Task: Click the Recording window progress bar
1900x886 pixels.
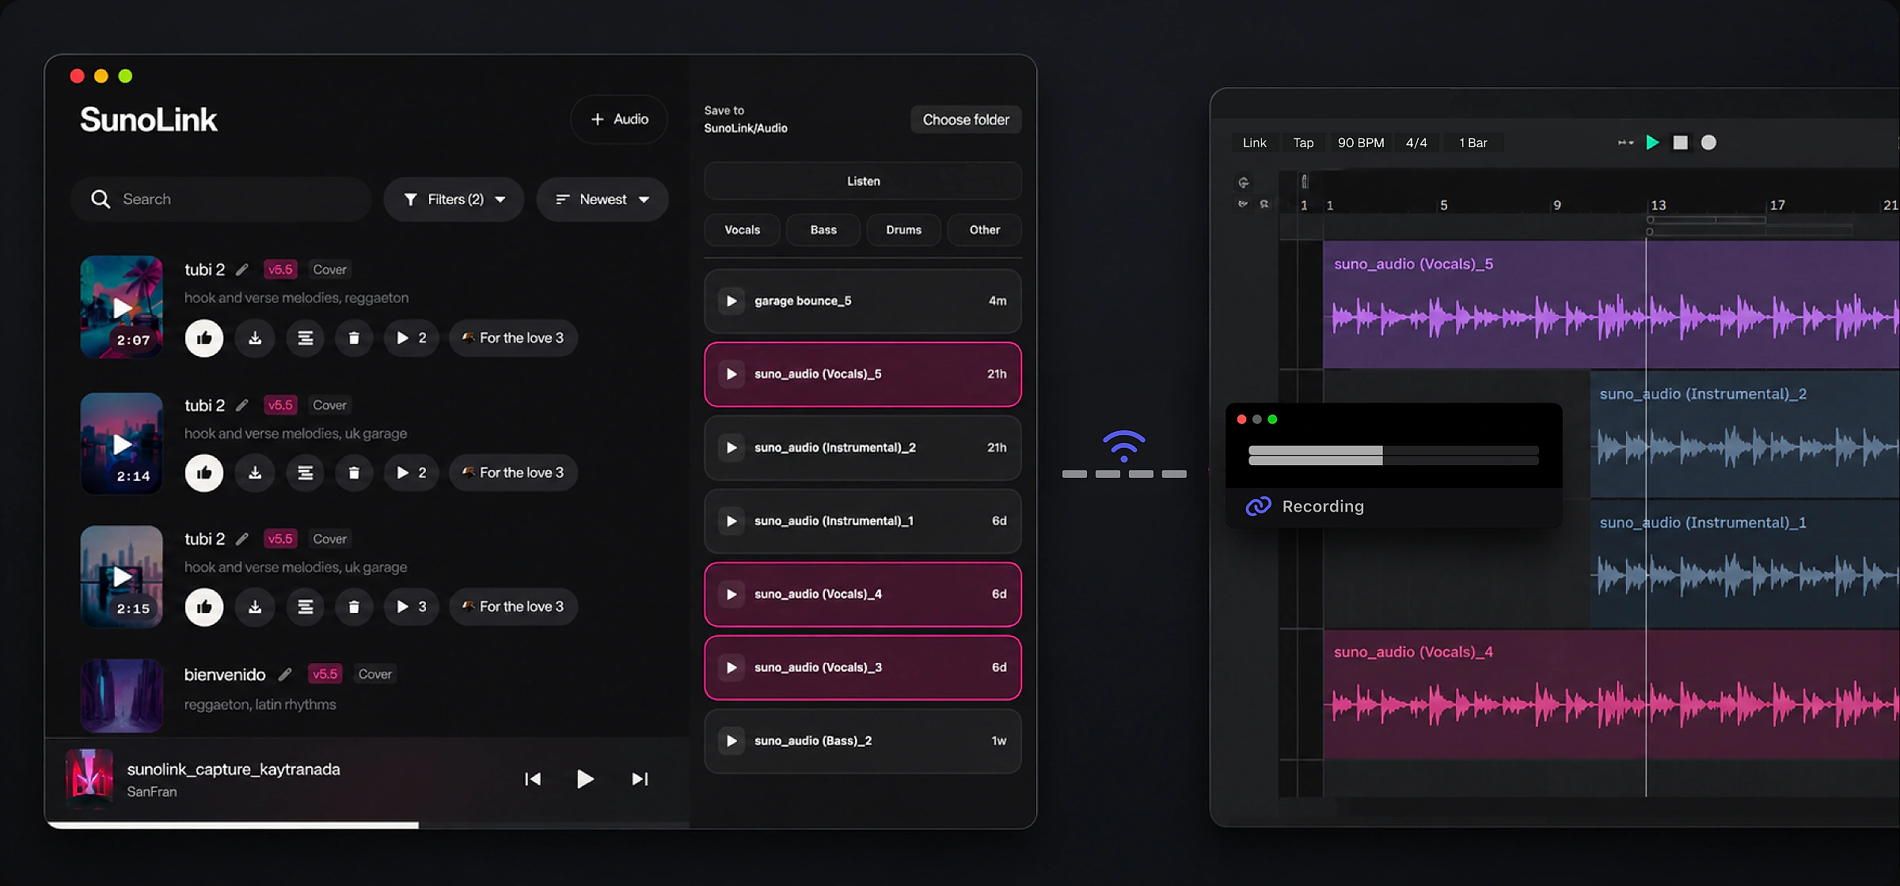Action: [x=1393, y=455]
